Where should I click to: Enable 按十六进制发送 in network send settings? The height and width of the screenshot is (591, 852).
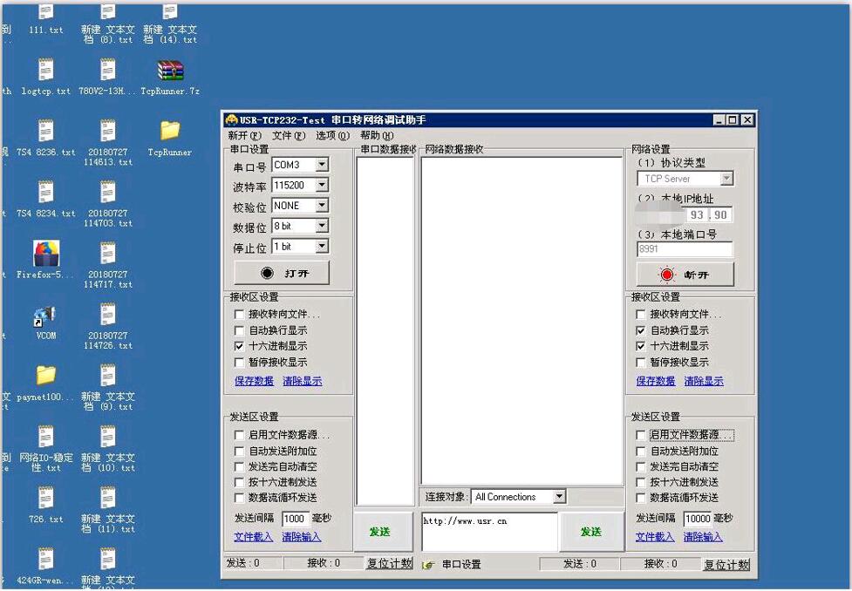tap(641, 482)
